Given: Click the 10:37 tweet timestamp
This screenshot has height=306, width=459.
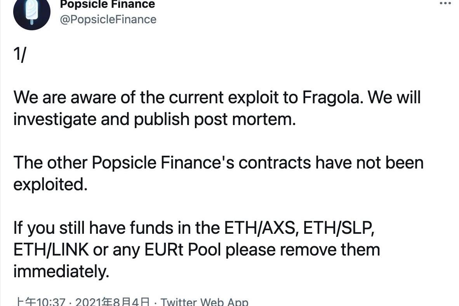Looking at the screenshot, I should tap(40, 302).
